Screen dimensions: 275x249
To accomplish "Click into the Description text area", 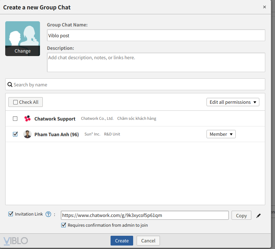I will [156, 62].
